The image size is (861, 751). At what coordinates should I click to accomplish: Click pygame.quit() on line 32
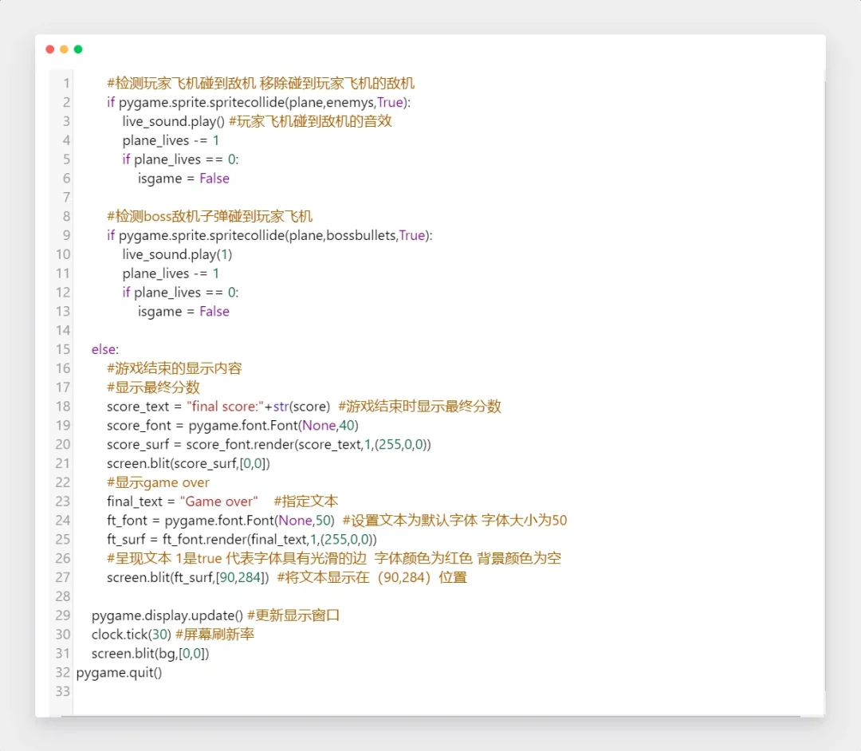coord(119,672)
